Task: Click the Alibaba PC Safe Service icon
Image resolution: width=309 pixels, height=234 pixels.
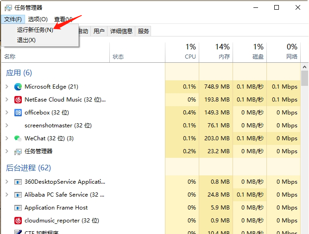Action: coord(18,195)
